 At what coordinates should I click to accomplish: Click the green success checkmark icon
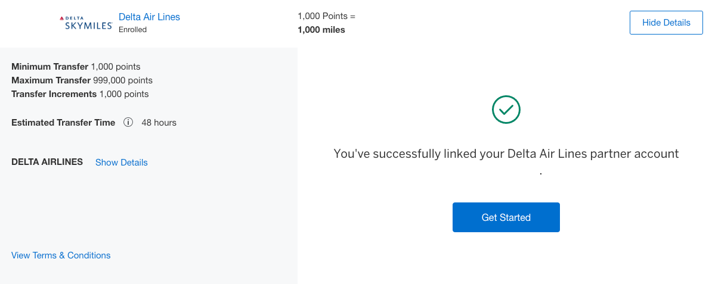click(x=506, y=110)
